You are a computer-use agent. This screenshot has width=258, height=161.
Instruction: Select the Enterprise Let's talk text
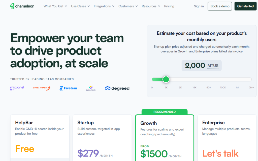[x=220, y=153]
